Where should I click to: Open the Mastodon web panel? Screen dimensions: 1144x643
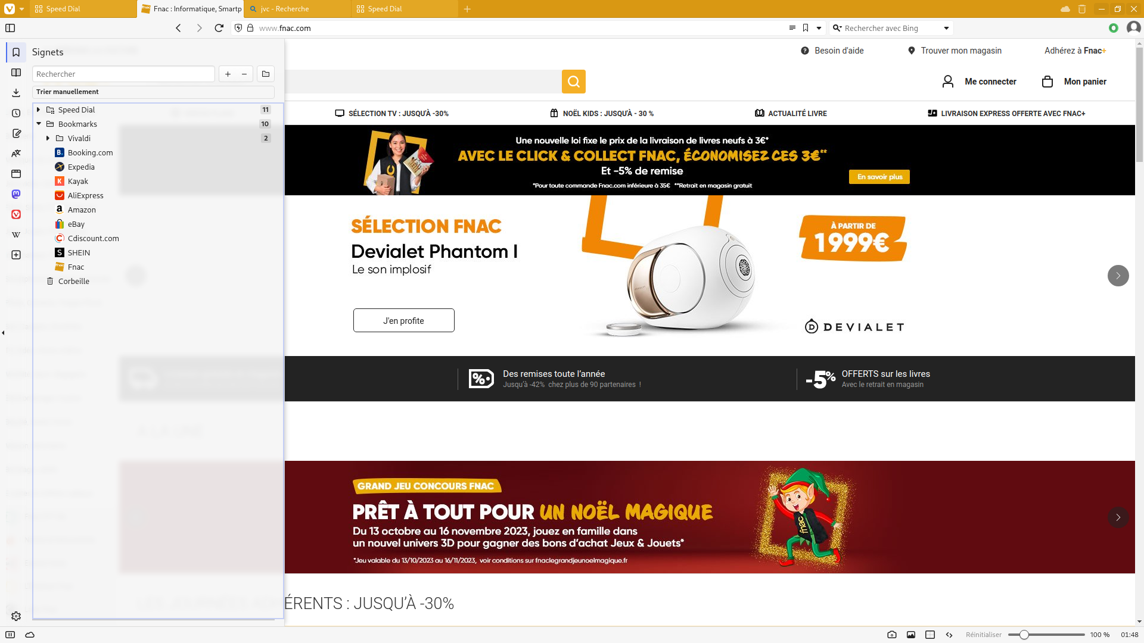point(16,194)
